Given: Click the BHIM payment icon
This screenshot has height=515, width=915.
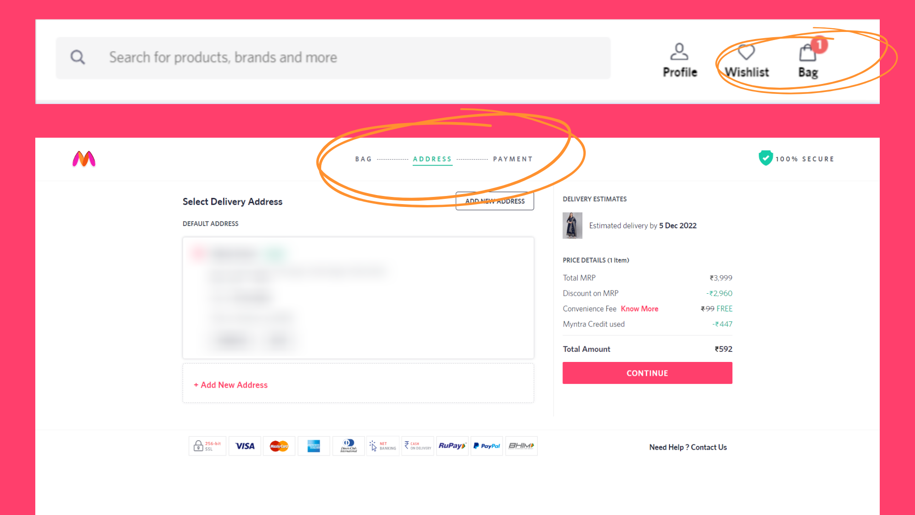Looking at the screenshot, I should (521, 446).
